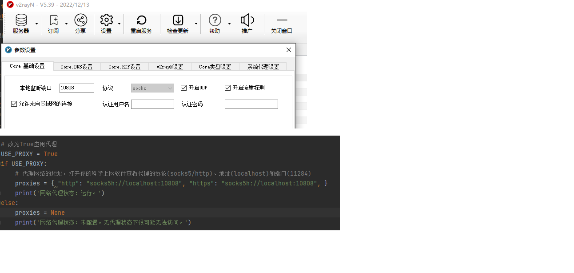Select the 系统代理设置 tab
The width and height of the screenshot is (574, 273).
(x=262, y=66)
